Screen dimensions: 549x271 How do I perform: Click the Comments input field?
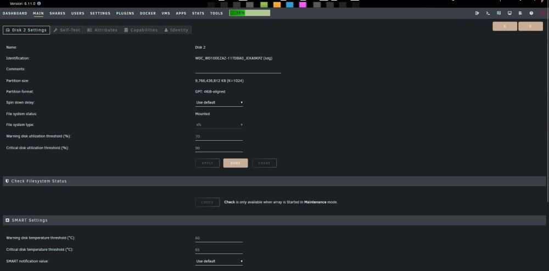(238, 70)
